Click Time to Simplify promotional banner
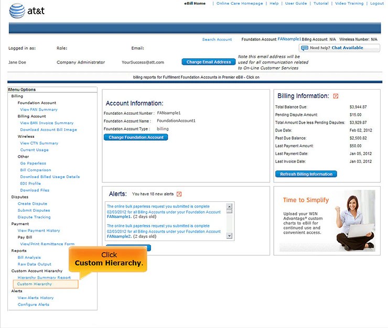Image resolution: width=388 pixels, height=328 pixels. click(327, 221)
